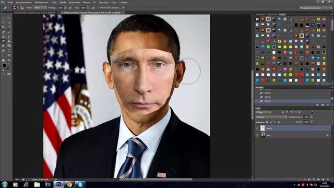This screenshot has height=188, width=334.
Task: Open the eraser opacity slider arrow
Action: pyautogui.click(x=65, y=8)
